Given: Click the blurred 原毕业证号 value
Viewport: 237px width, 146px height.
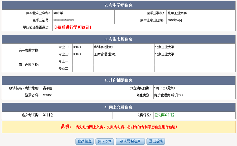Looking at the screenshot, I should pos(64,20).
